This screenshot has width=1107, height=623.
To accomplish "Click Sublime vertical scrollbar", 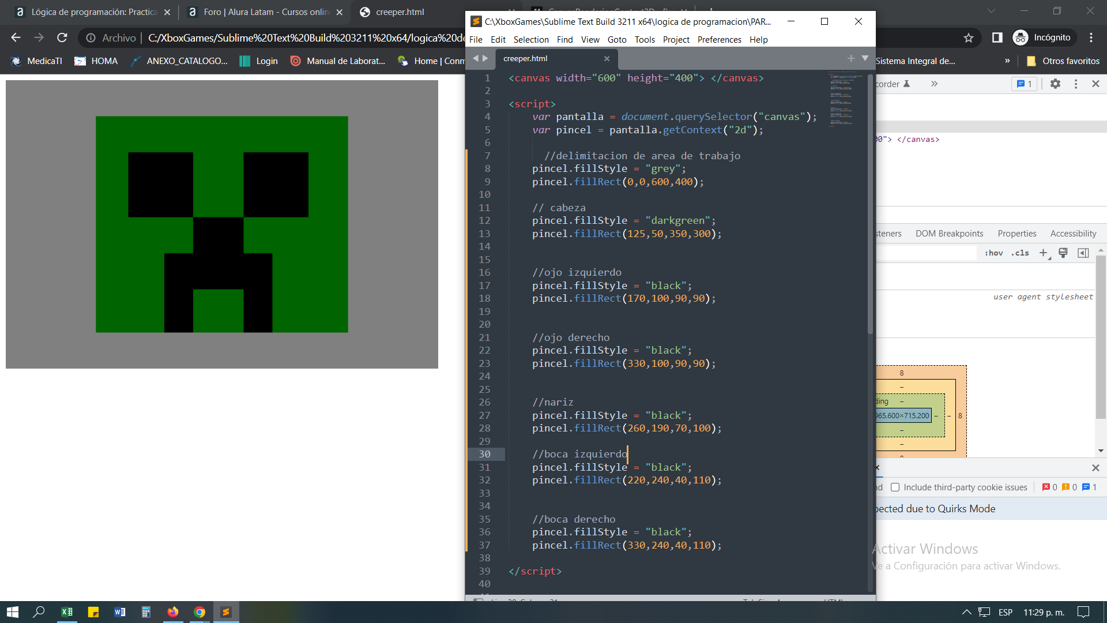I will point(871,204).
